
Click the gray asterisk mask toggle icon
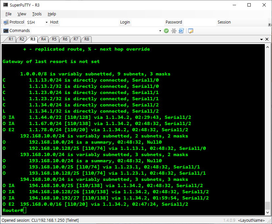174,31
